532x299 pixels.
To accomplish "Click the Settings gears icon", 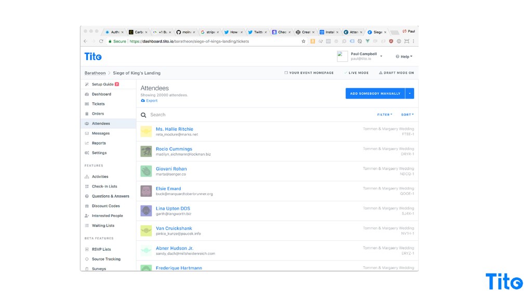I will (87, 153).
